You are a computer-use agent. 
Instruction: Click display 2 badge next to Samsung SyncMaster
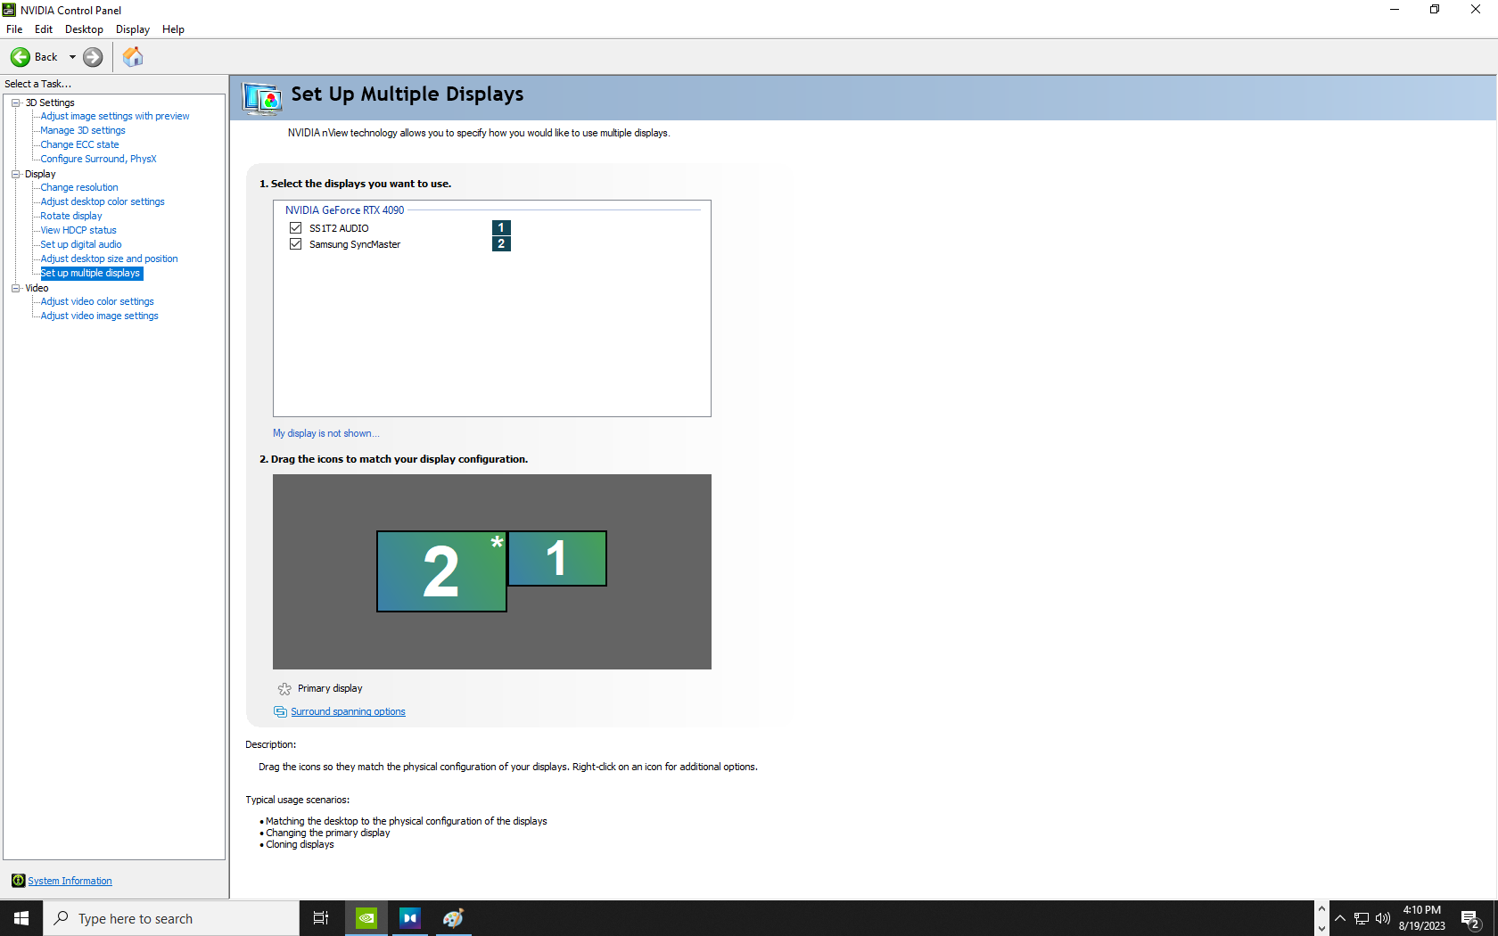point(501,244)
